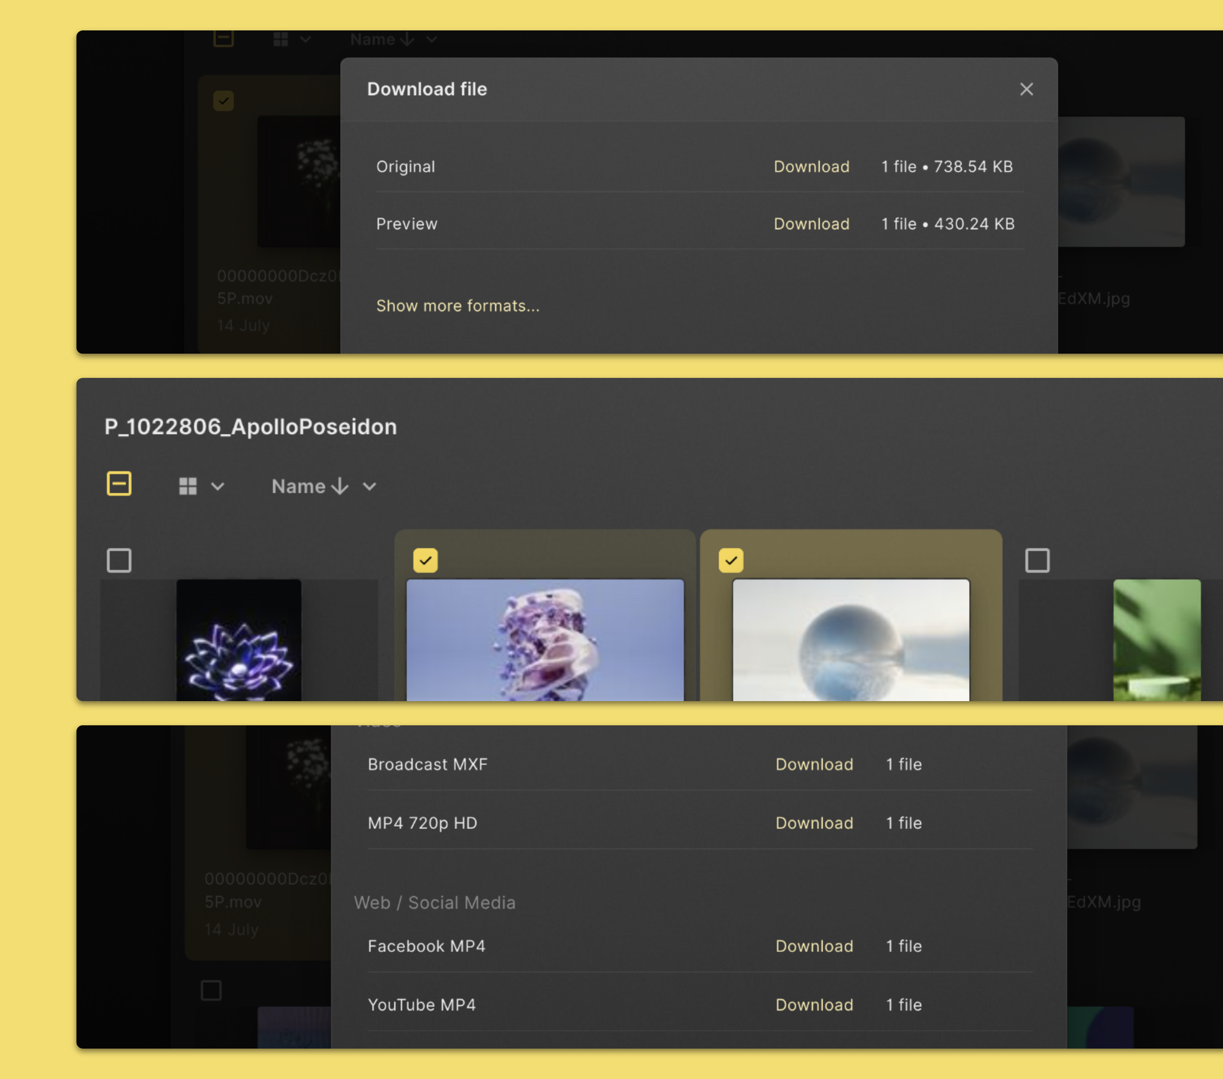Click the YouTube MP4 label
This screenshot has width=1223, height=1079.
click(421, 1005)
